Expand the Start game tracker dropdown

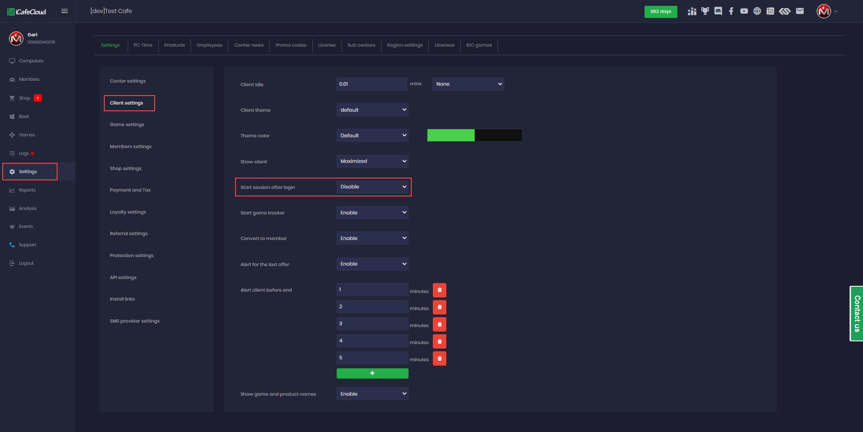372,213
